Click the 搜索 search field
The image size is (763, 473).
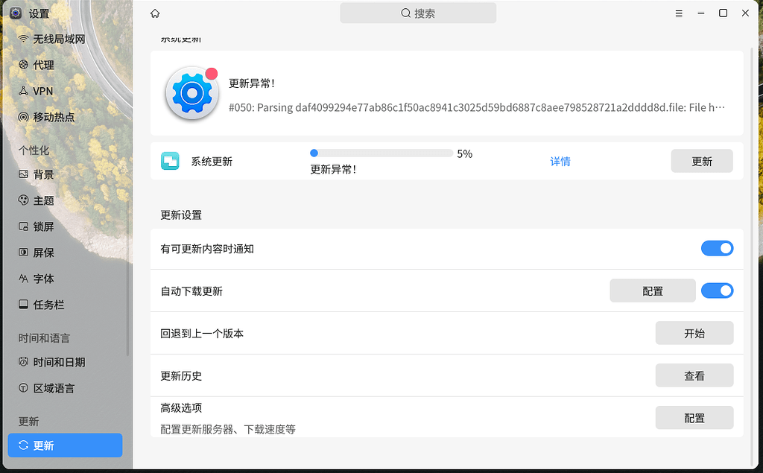pyautogui.click(x=418, y=13)
